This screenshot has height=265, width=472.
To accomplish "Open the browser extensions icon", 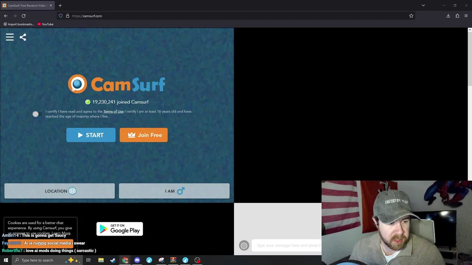I will coord(457,16).
